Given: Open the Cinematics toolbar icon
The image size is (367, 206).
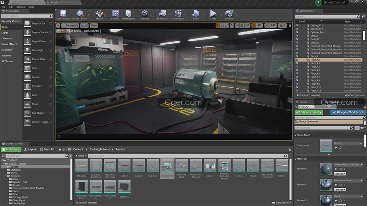Looking at the screenshot, I should point(178,14).
